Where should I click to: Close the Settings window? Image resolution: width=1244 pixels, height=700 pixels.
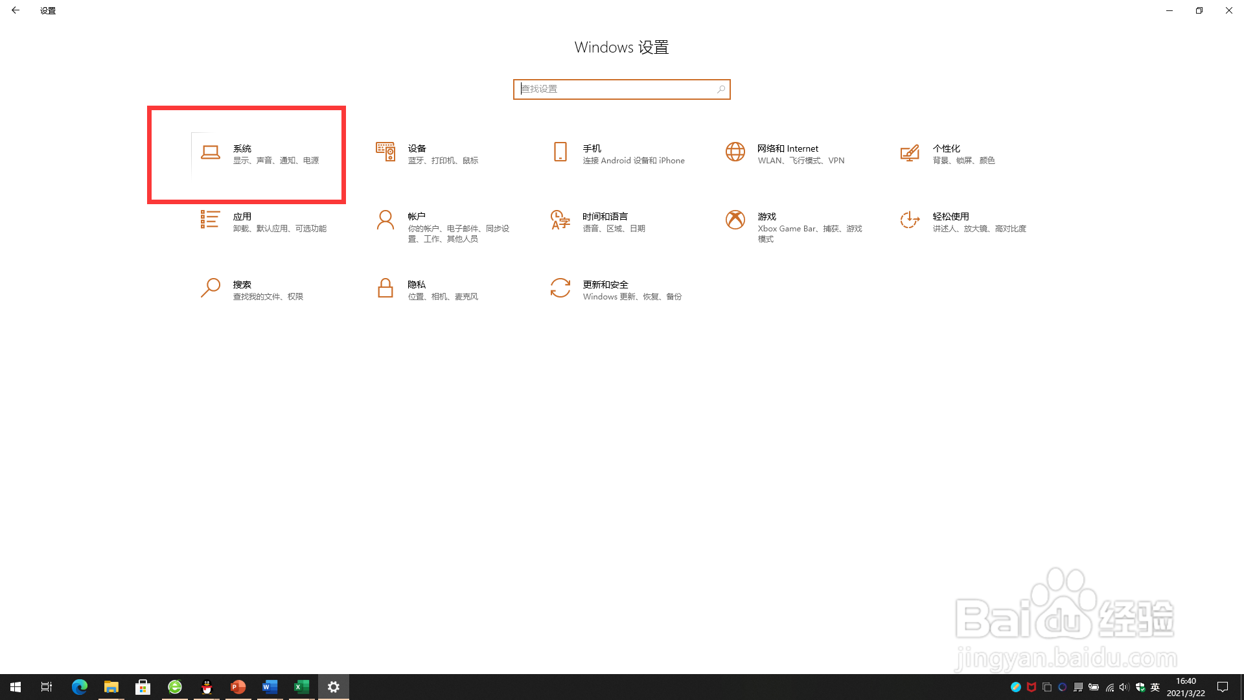(x=1229, y=10)
